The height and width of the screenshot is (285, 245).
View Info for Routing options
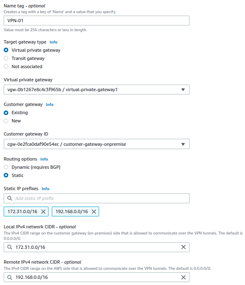pos(44,159)
